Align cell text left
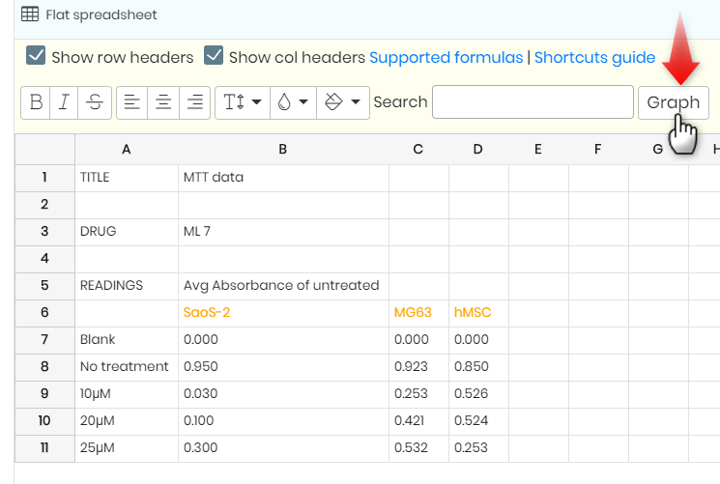Viewport: 720px width, 484px height. 131,102
